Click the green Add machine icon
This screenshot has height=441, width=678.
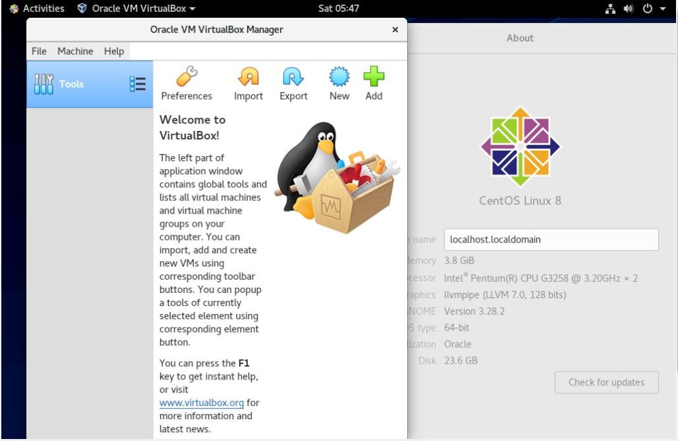tap(373, 83)
